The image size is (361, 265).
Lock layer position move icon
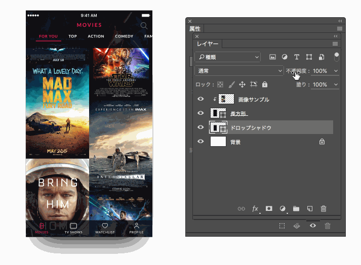[x=242, y=84]
